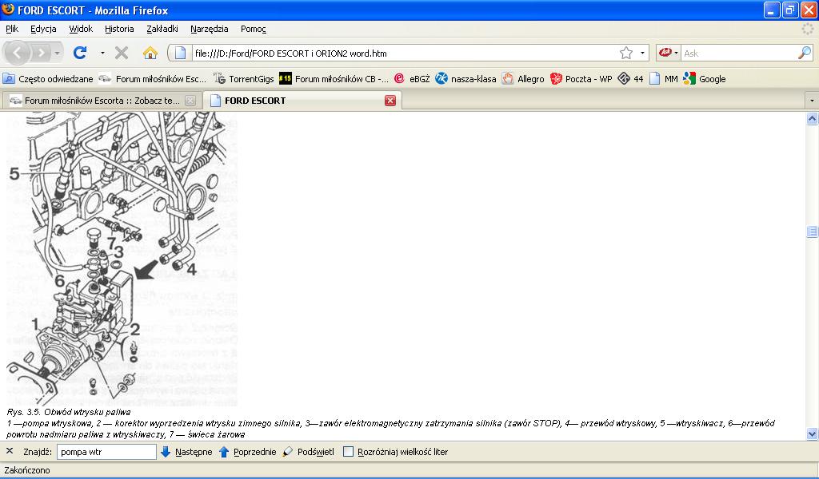The width and height of the screenshot is (819, 479).
Task: Close the find bar with its X icon
Action: pos(10,451)
